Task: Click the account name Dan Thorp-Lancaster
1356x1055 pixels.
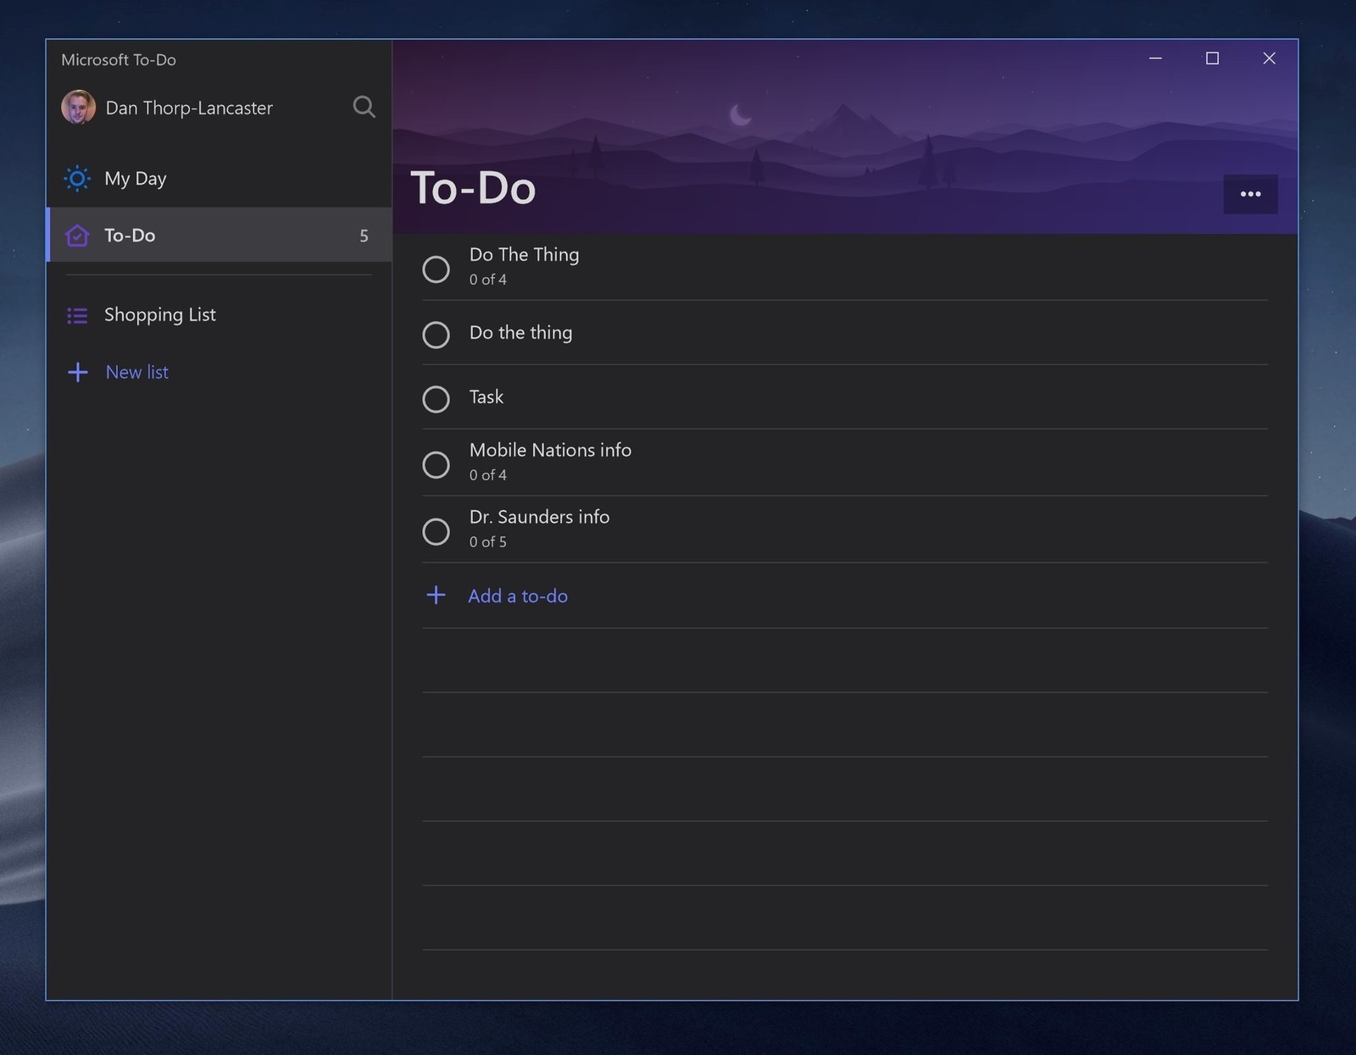Action: [x=189, y=108]
